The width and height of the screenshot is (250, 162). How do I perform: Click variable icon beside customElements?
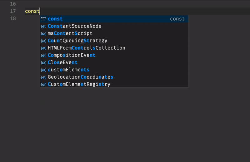[x=43, y=70]
